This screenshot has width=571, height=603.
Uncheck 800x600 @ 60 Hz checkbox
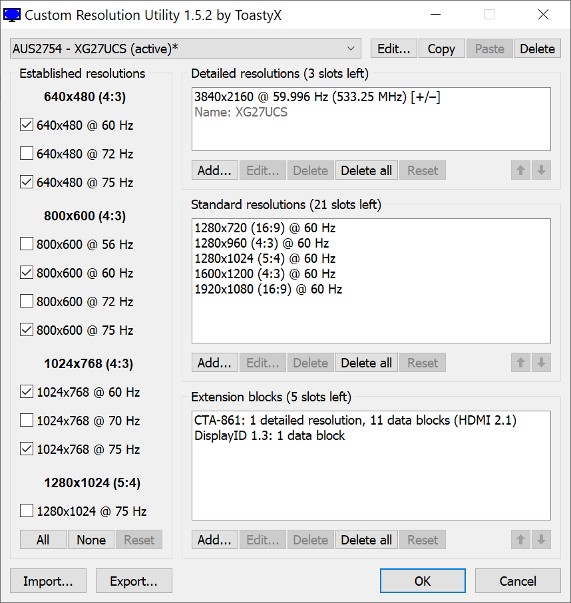pos(27,273)
